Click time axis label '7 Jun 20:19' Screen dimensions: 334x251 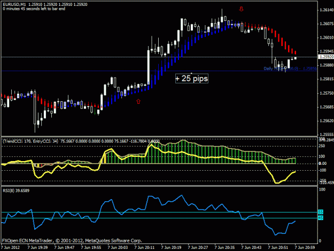(x=171, y=248)
